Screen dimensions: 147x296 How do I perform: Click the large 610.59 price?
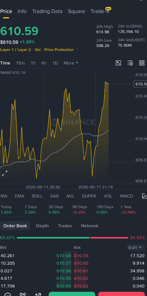point(19,31)
